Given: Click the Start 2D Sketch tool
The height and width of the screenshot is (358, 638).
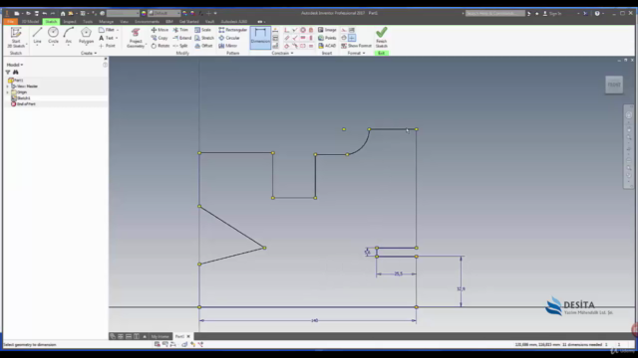Looking at the screenshot, I should tap(16, 38).
